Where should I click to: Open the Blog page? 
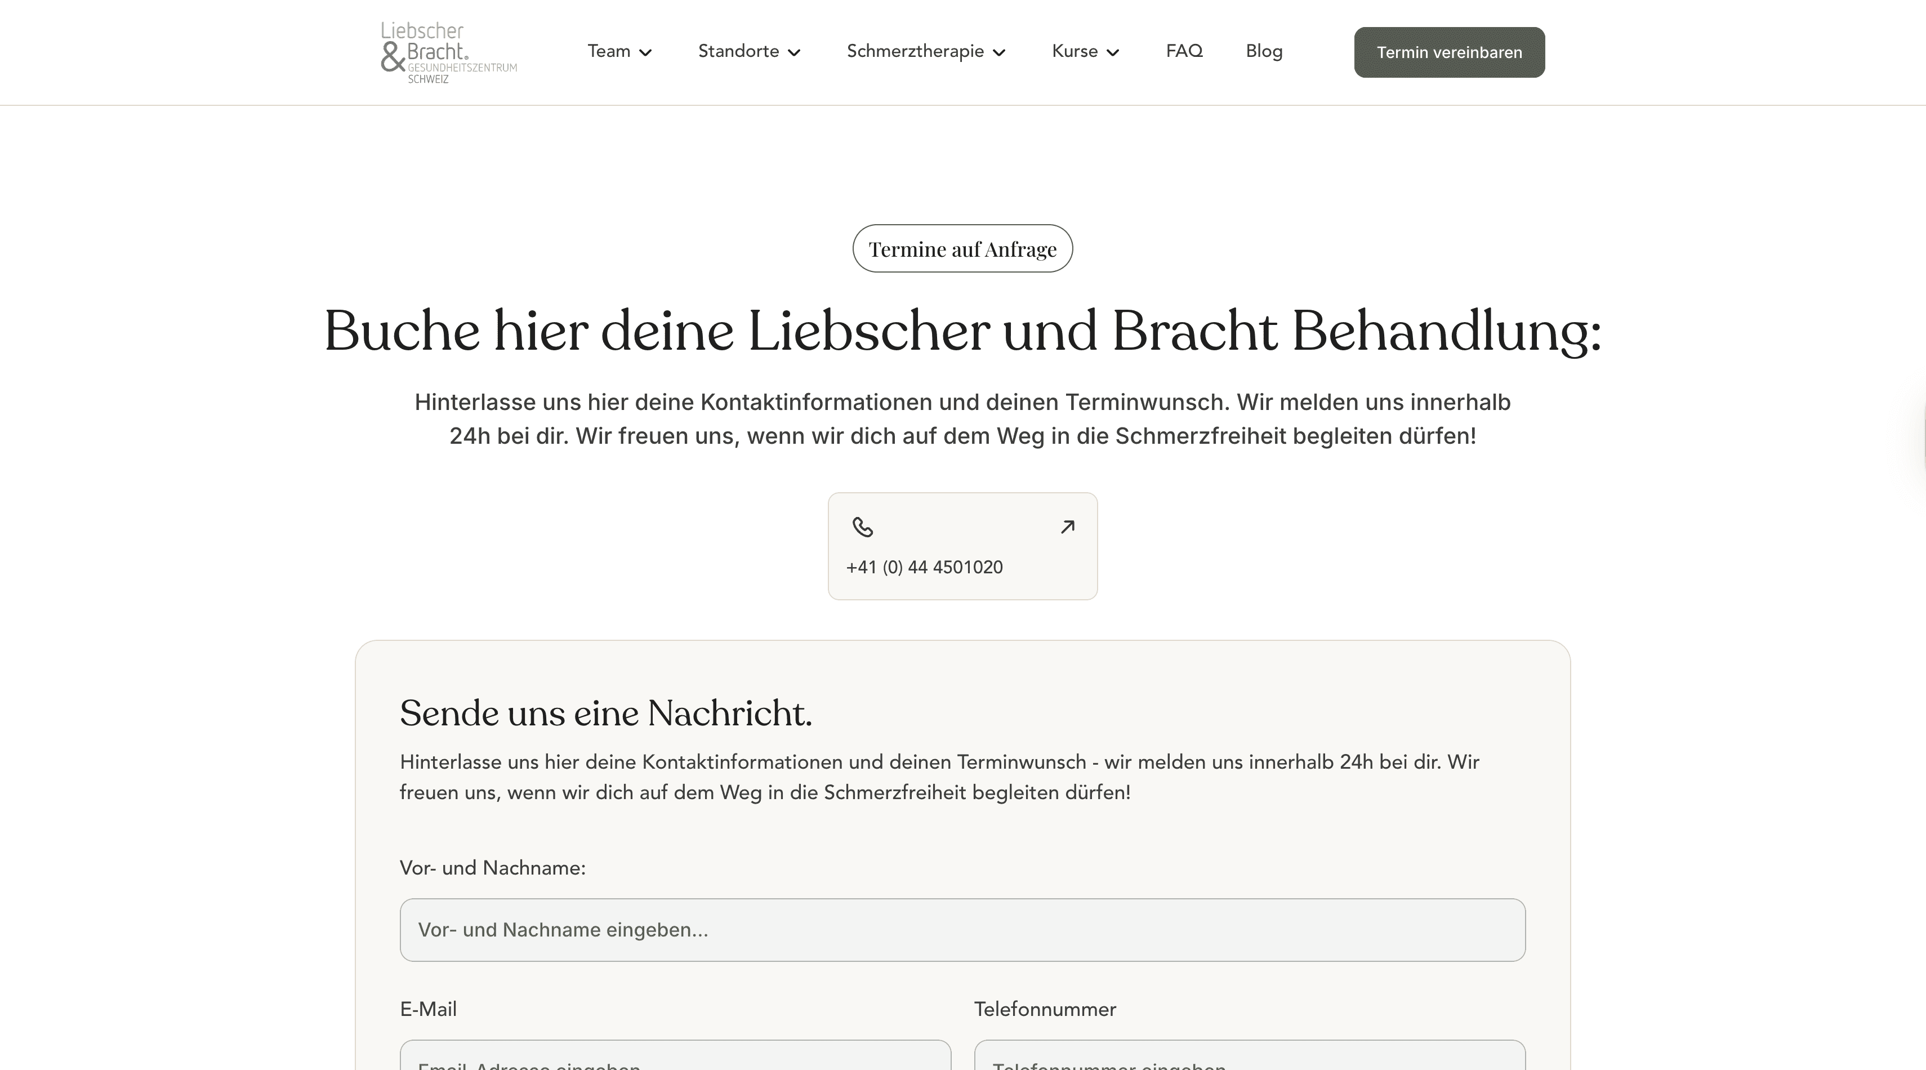1264,51
